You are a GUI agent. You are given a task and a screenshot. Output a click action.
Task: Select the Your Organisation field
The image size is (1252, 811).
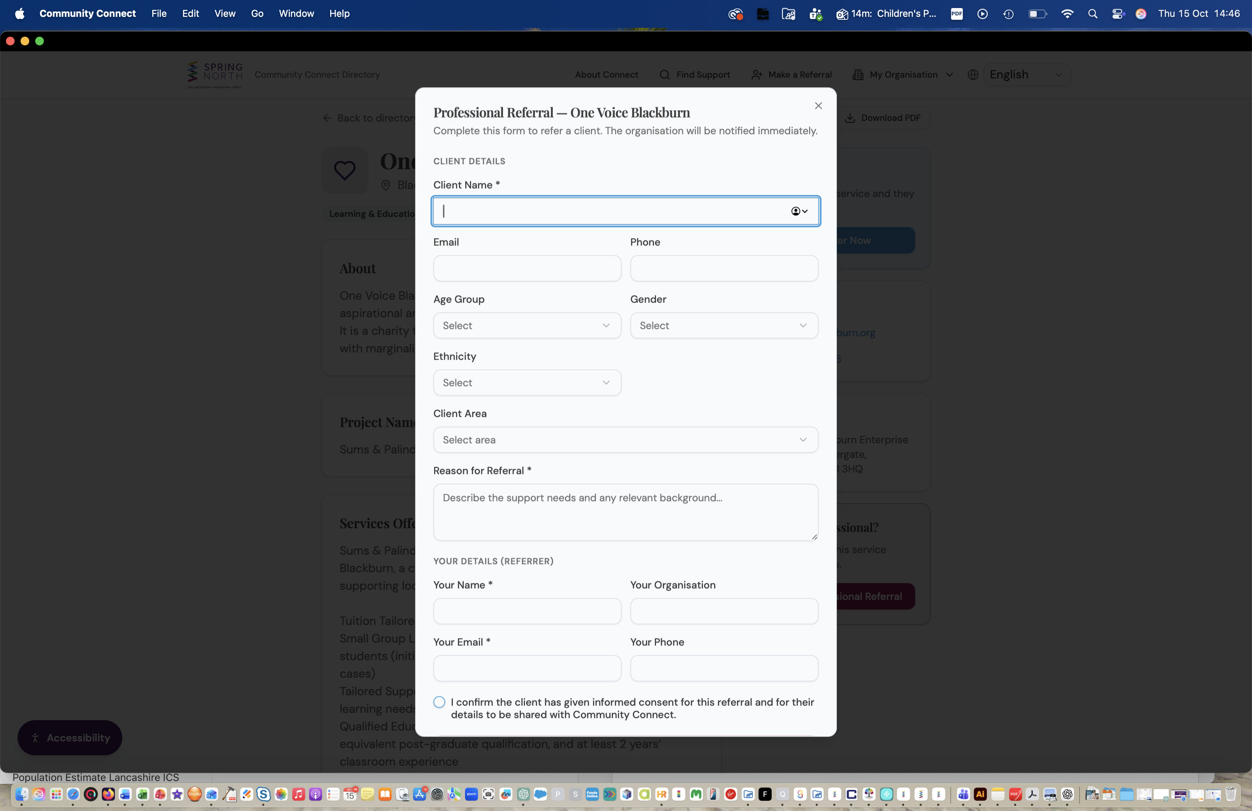(724, 611)
